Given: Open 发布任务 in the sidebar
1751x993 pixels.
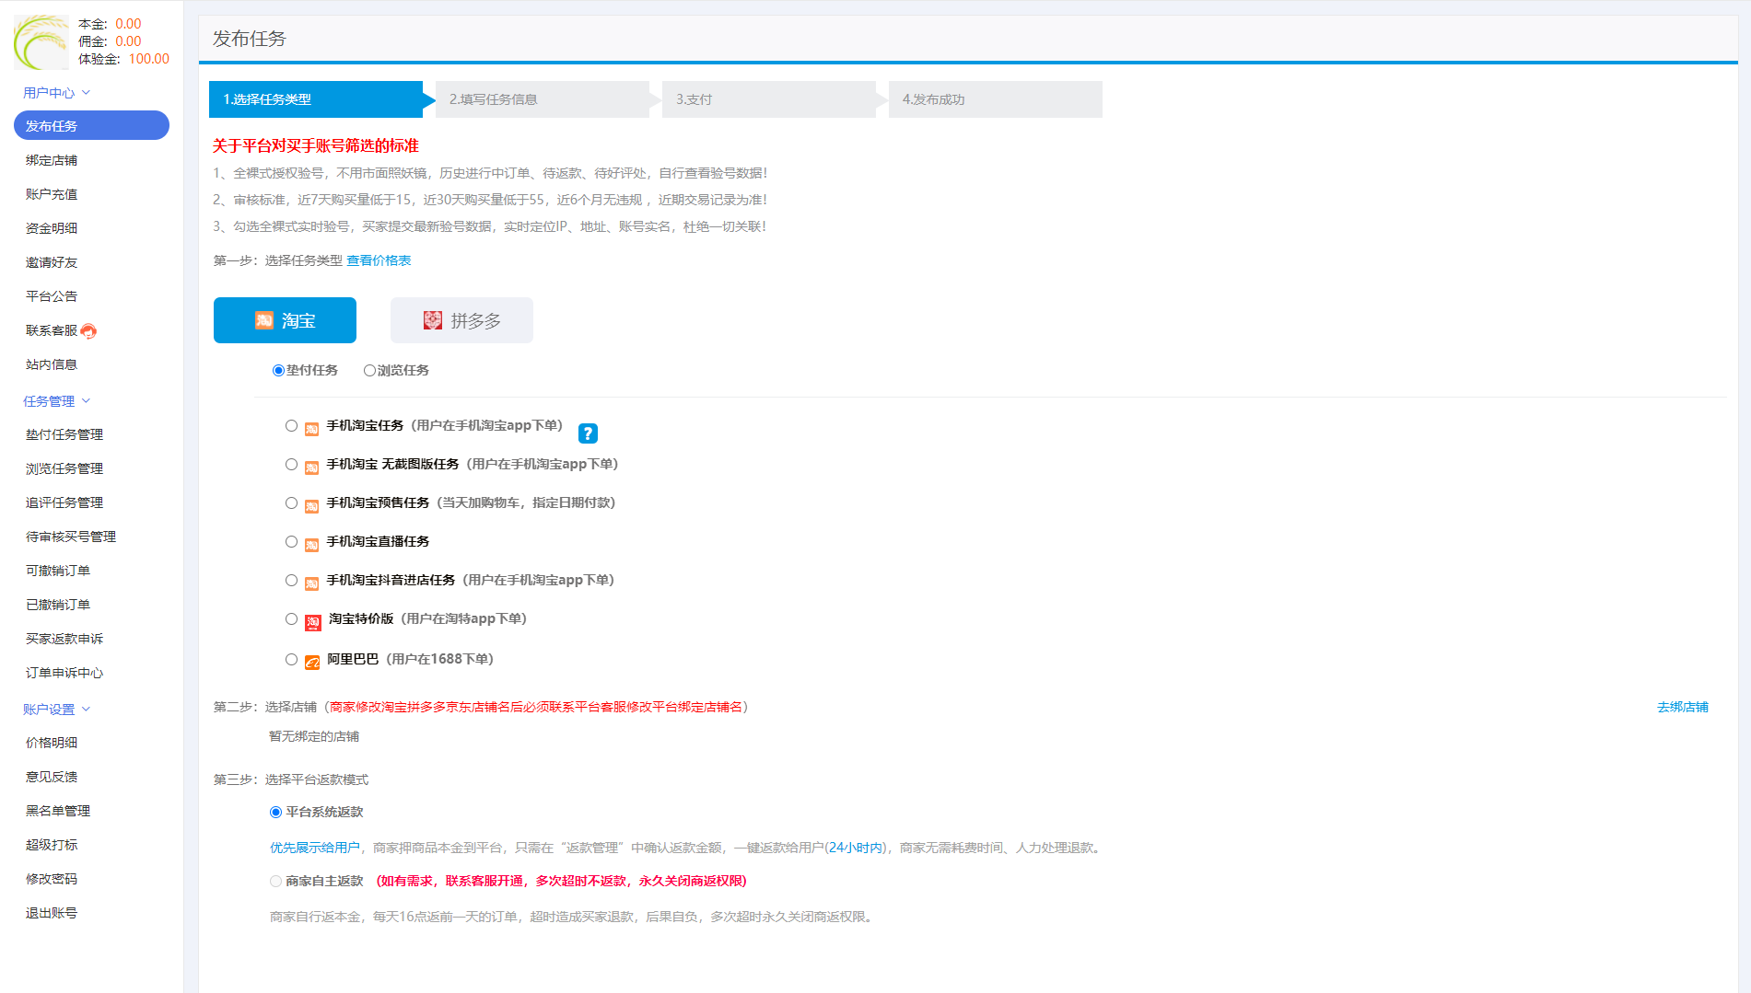Looking at the screenshot, I should click(x=91, y=126).
